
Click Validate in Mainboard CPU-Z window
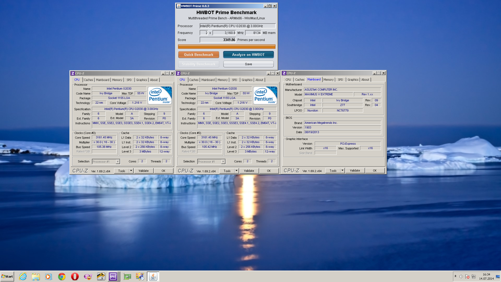(x=355, y=171)
